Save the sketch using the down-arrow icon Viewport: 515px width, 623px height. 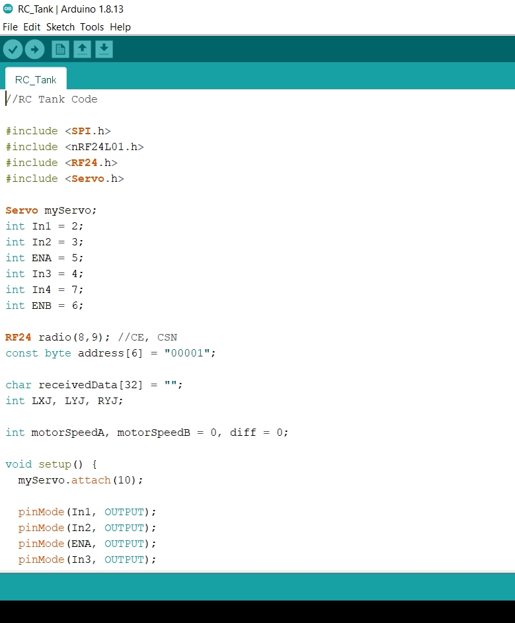click(104, 49)
